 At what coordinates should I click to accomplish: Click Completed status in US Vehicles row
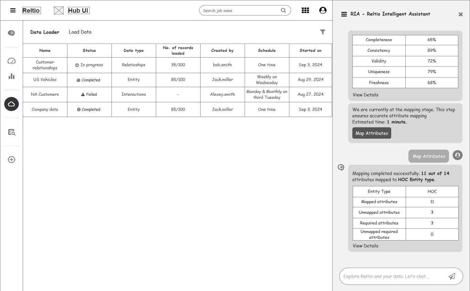(x=89, y=80)
